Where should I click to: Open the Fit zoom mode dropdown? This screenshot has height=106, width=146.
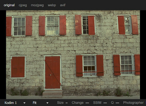[41, 103]
